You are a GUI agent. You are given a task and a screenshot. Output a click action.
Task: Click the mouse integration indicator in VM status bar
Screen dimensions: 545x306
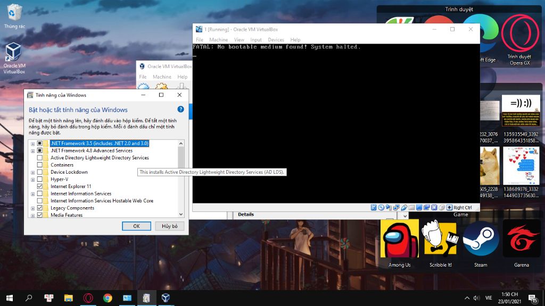point(442,208)
